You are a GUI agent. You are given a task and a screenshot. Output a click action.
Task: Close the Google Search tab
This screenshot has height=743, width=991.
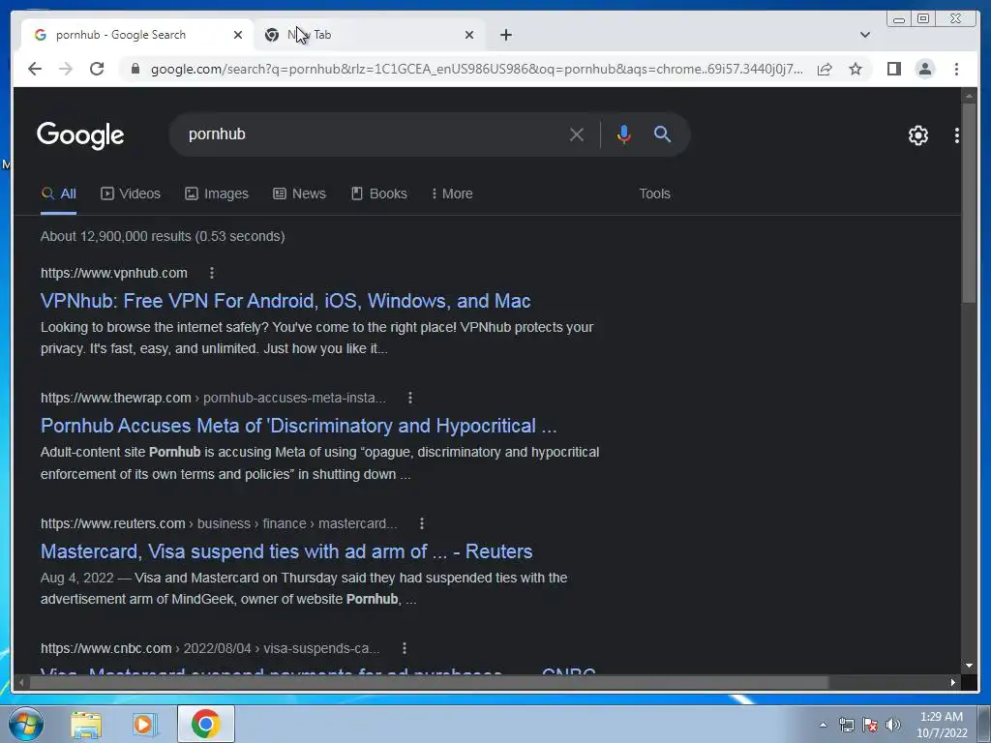(238, 35)
